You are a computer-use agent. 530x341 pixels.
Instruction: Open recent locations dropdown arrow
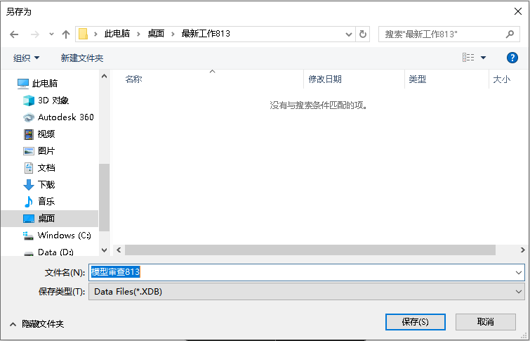[51, 34]
